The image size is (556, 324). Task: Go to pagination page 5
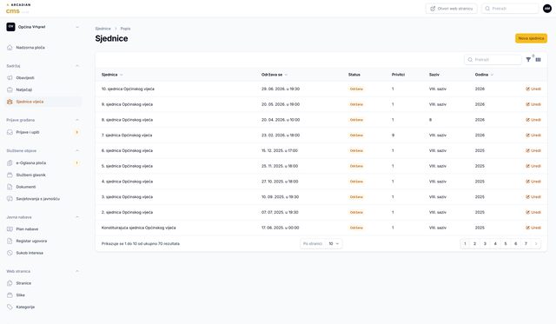(506, 244)
